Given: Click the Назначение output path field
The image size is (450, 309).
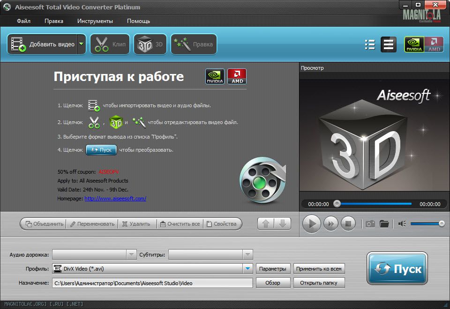Looking at the screenshot, I should [152, 283].
